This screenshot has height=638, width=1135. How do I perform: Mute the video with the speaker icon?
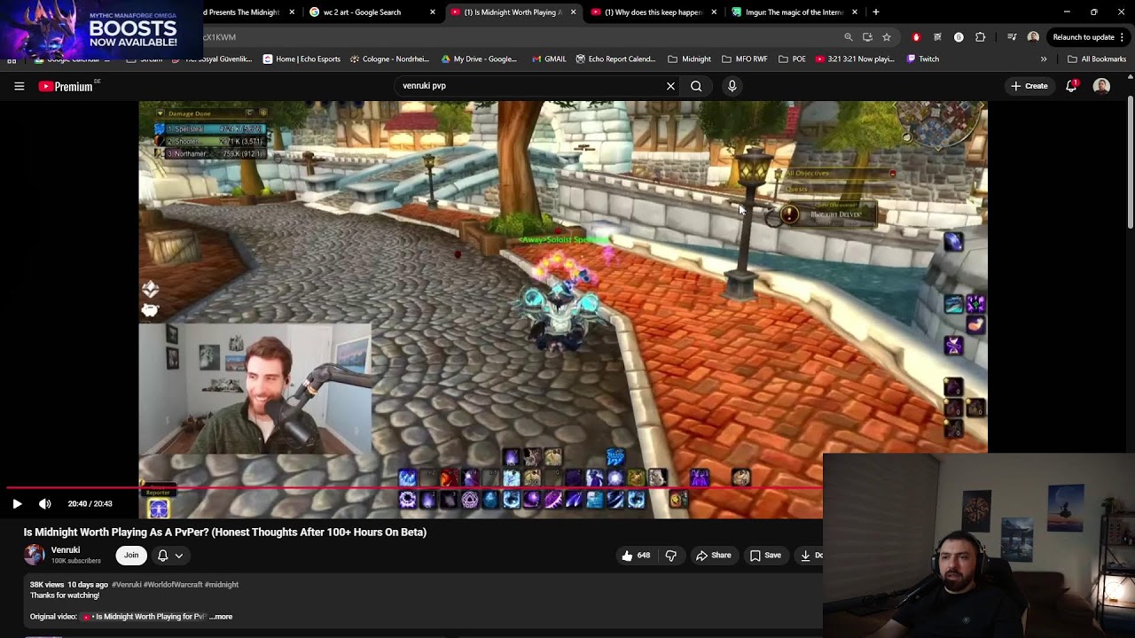point(44,503)
